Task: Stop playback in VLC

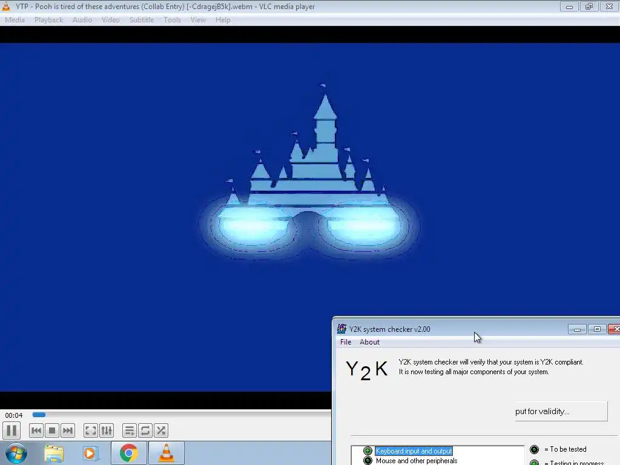Action: click(x=52, y=430)
